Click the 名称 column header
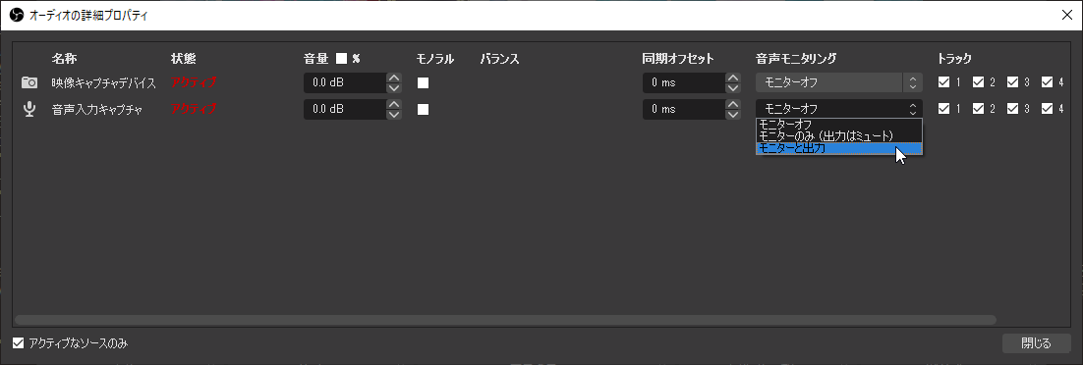The height and width of the screenshot is (365, 1083). 64,59
